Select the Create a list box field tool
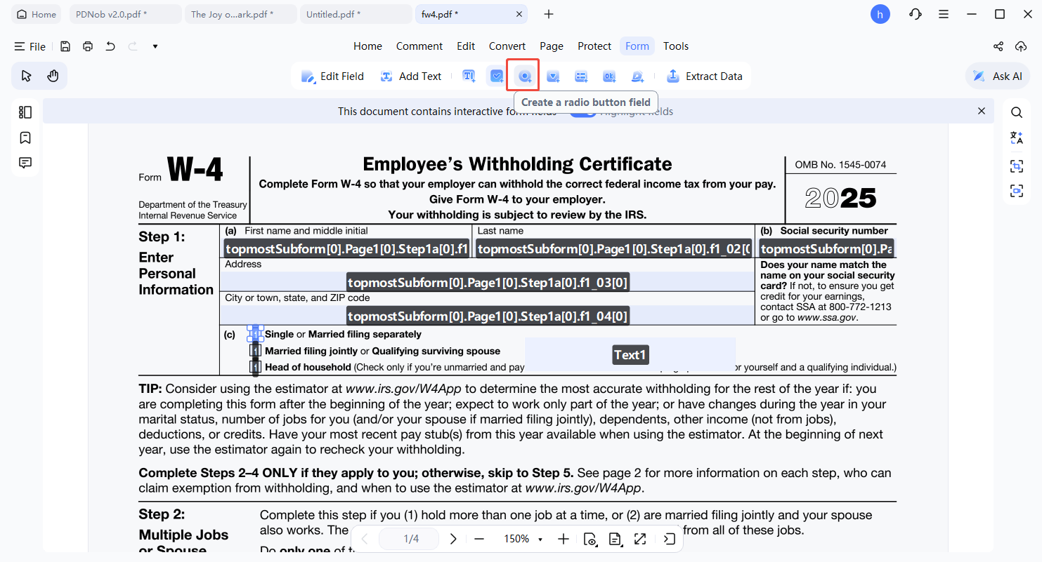 581,76
